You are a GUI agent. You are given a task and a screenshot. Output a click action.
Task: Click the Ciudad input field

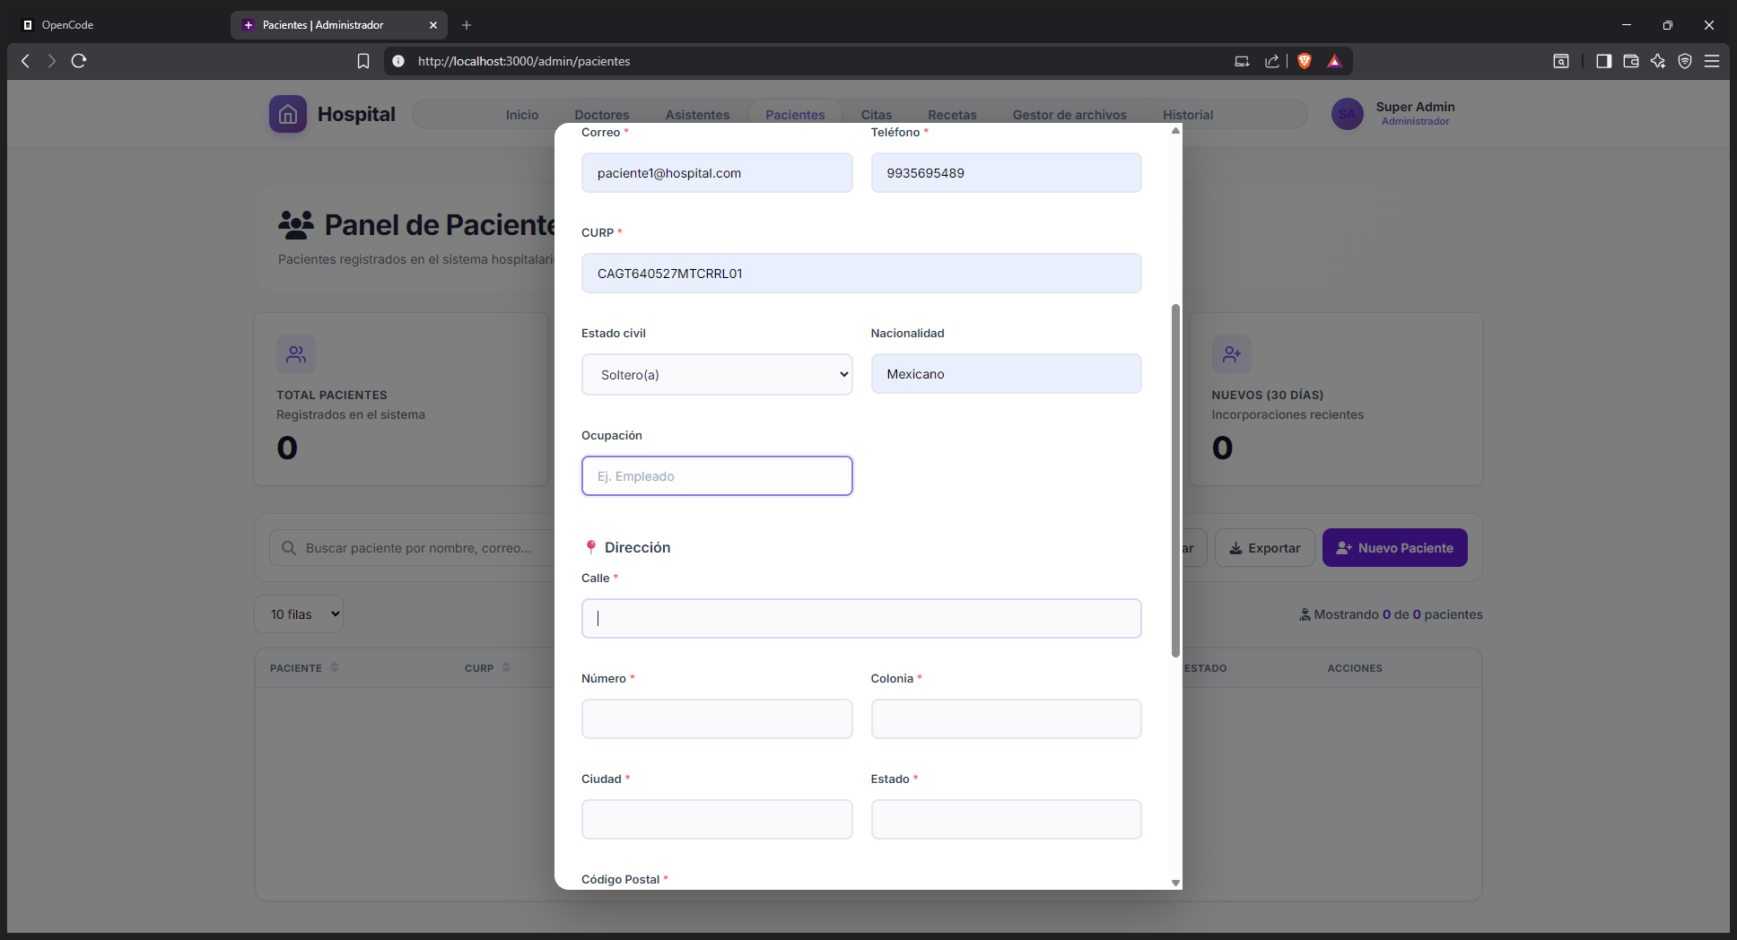pyautogui.click(x=717, y=820)
